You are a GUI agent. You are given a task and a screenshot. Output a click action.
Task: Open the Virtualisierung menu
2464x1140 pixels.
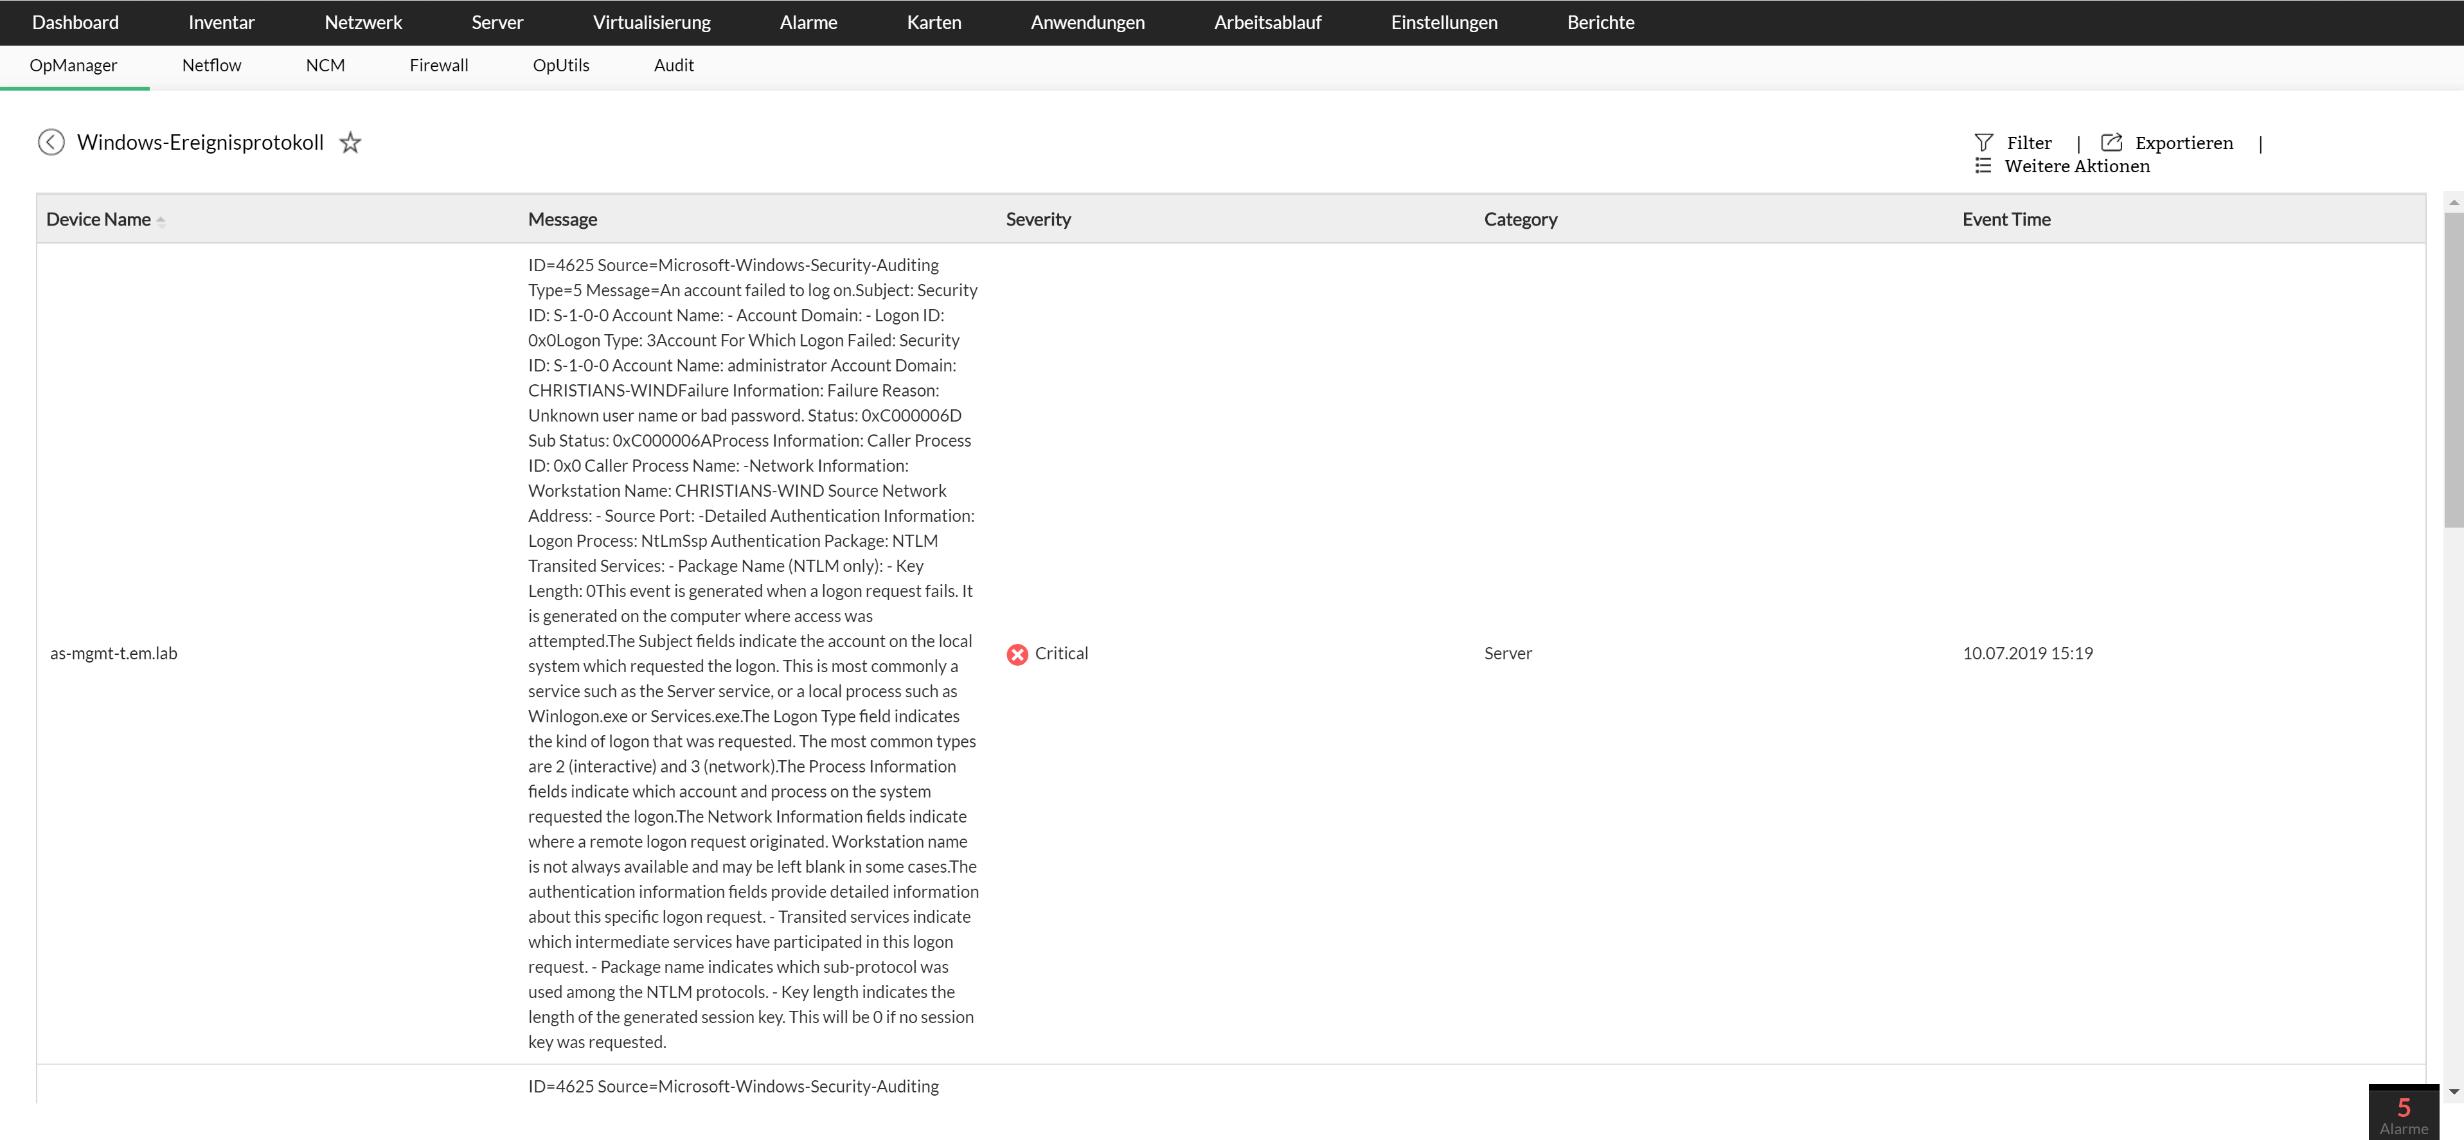[652, 22]
